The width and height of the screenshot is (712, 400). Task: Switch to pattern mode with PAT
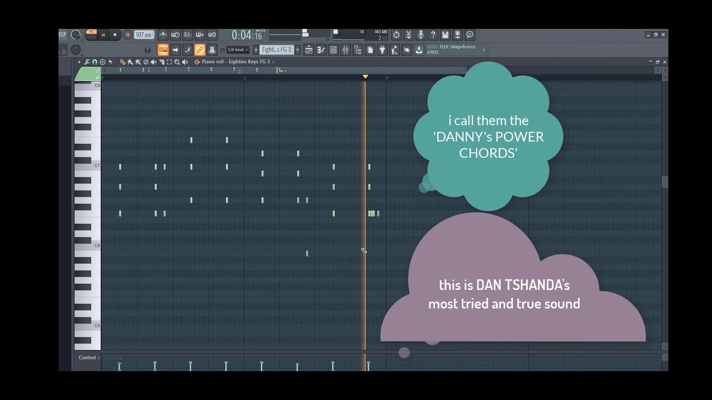[x=92, y=31]
